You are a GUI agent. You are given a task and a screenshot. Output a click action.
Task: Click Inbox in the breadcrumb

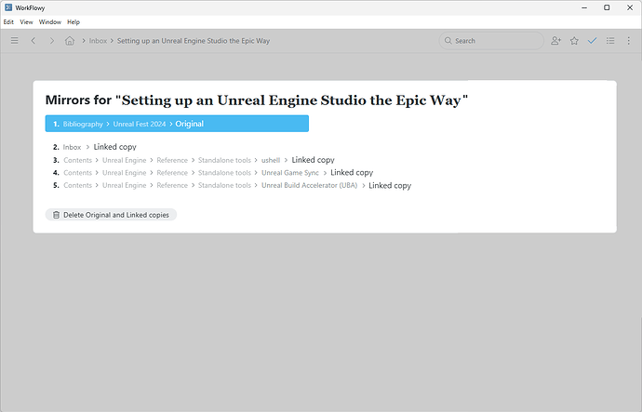[x=98, y=41]
